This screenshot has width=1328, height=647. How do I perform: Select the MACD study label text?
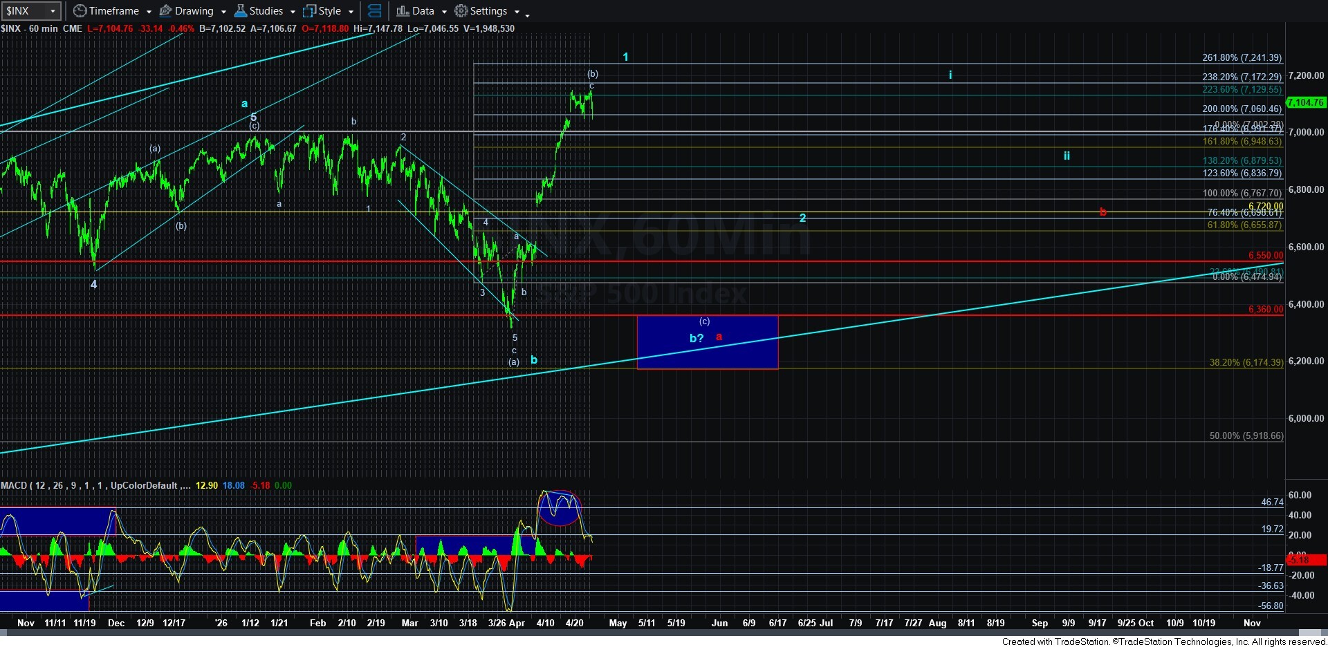pos(14,485)
